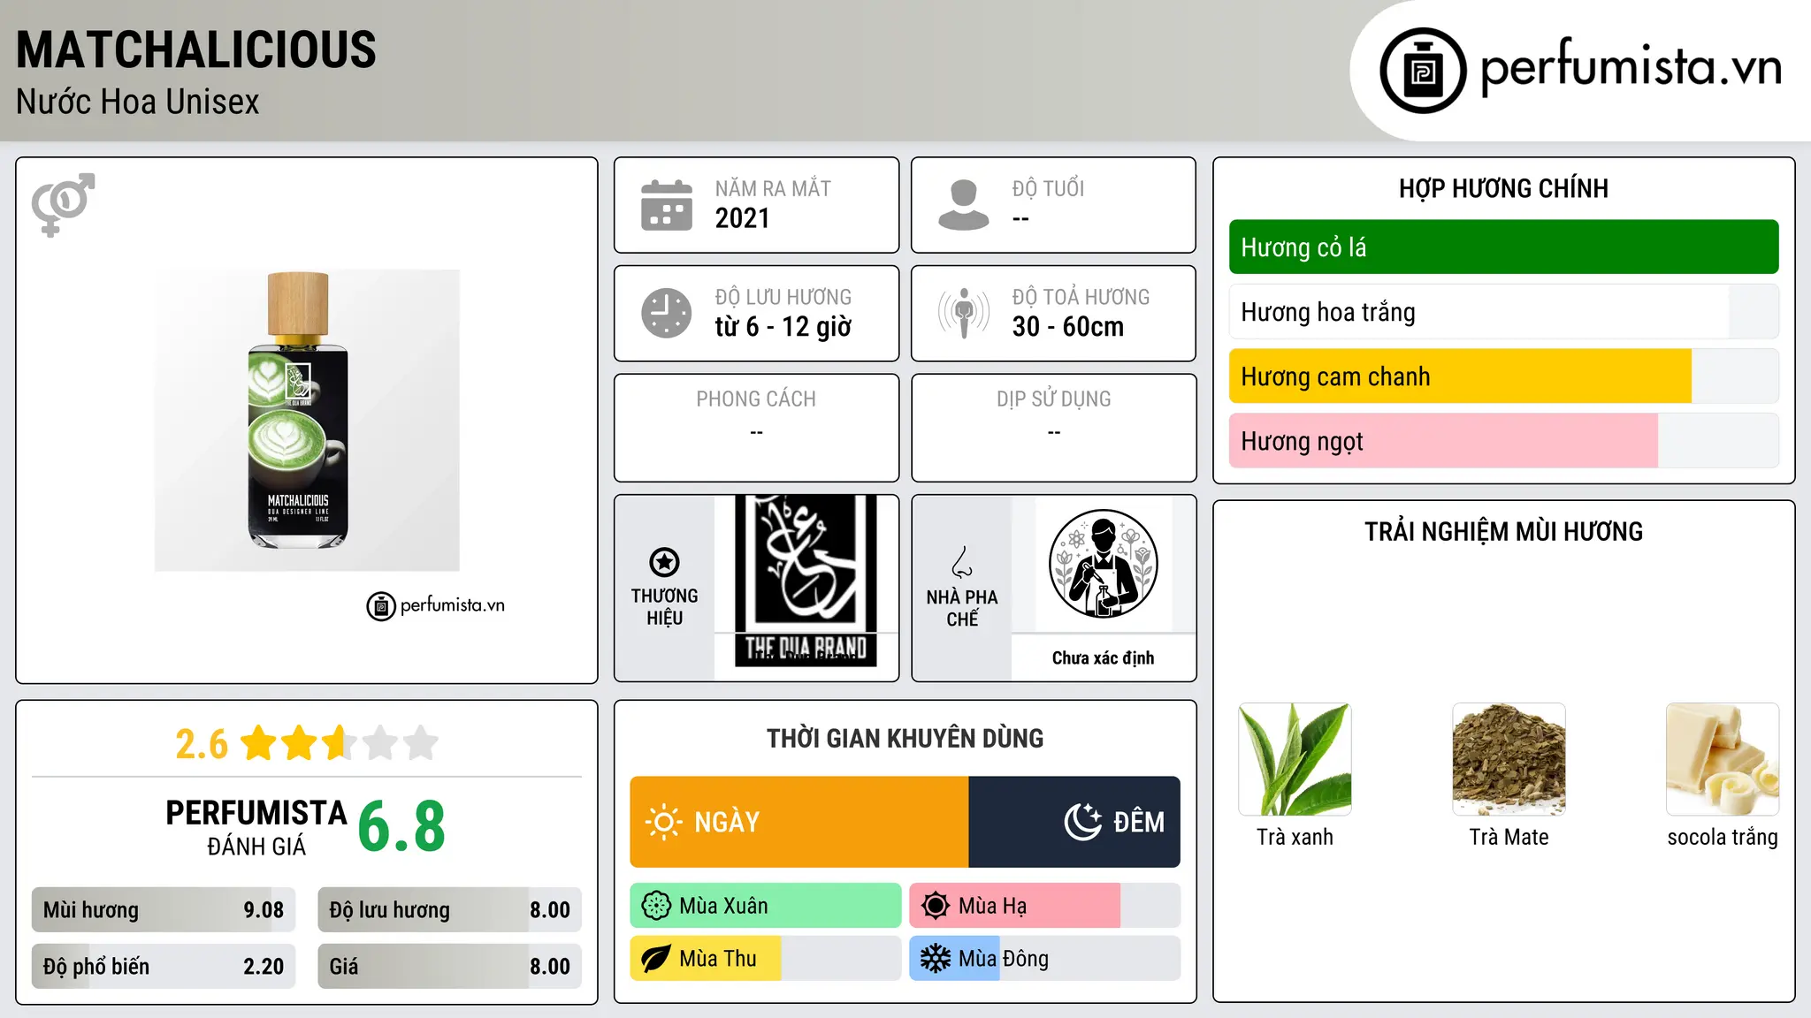Screen dimensions: 1811x1018
Task: Open the Trà xanh green tea leaves image
Action: (x=1295, y=759)
